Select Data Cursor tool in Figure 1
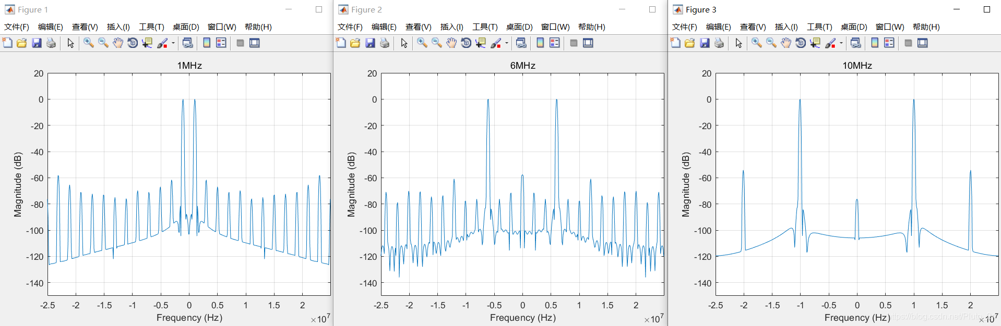 pyautogui.click(x=147, y=43)
